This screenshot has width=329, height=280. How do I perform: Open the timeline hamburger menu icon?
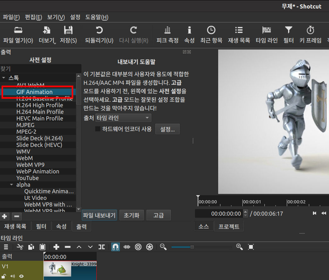pyautogui.click(x=6, y=247)
